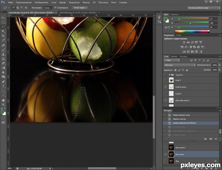The width and height of the screenshot is (222, 170).
Task: Open the status bar info arrow
Action: click(x=50, y=169)
